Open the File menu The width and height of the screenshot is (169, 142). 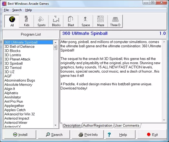click(6, 10)
